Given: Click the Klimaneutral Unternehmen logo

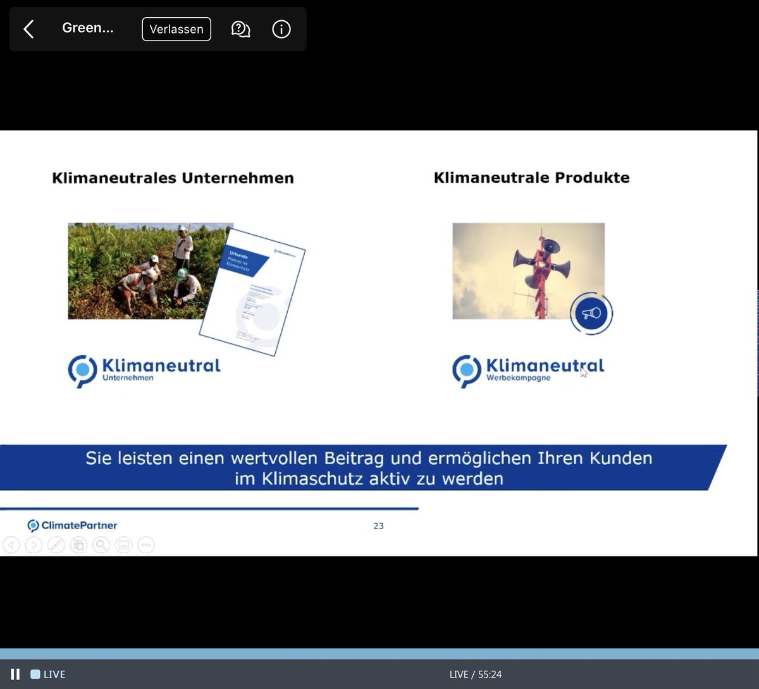Looking at the screenshot, I should pyautogui.click(x=144, y=370).
